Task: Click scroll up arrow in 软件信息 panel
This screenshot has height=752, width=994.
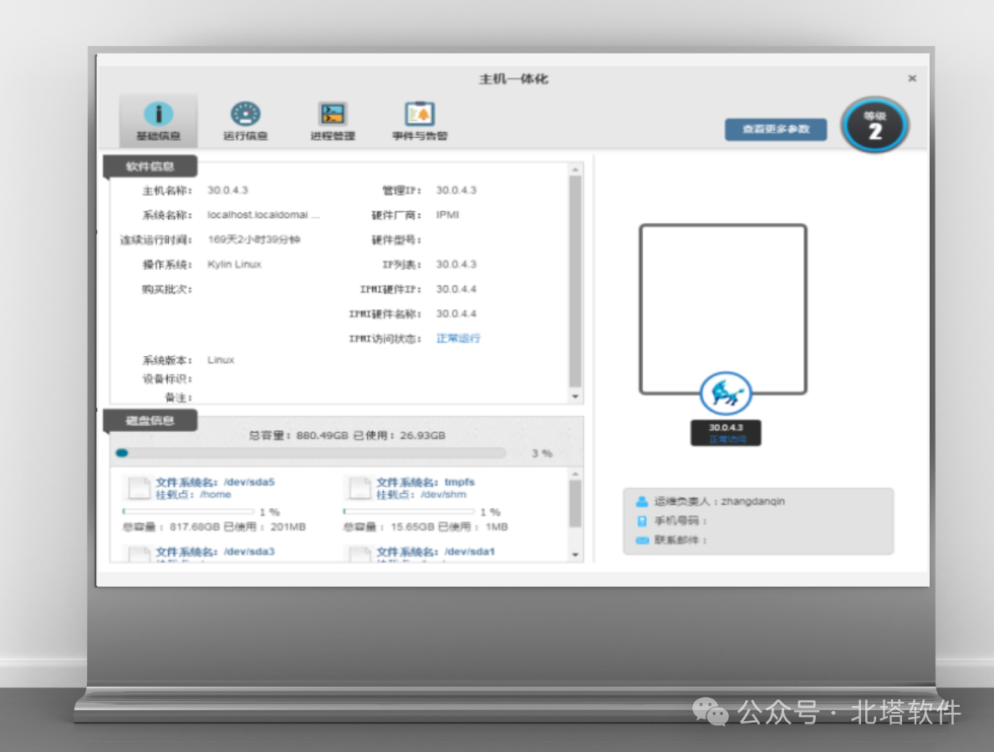Action: [x=575, y=170]
